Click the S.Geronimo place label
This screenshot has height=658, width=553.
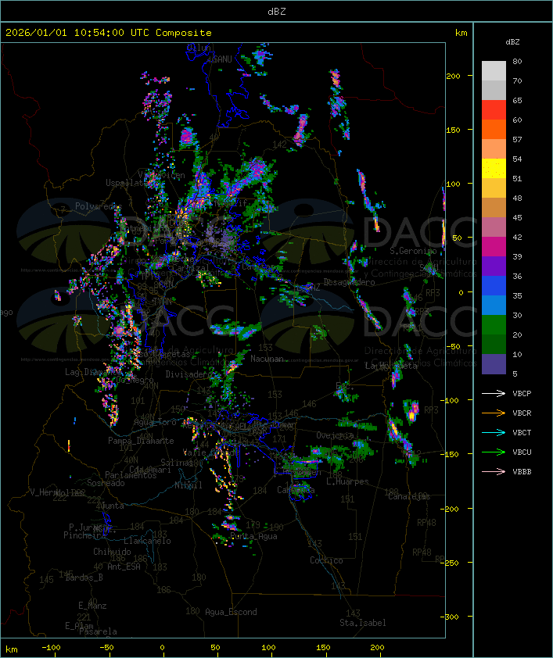413,251
